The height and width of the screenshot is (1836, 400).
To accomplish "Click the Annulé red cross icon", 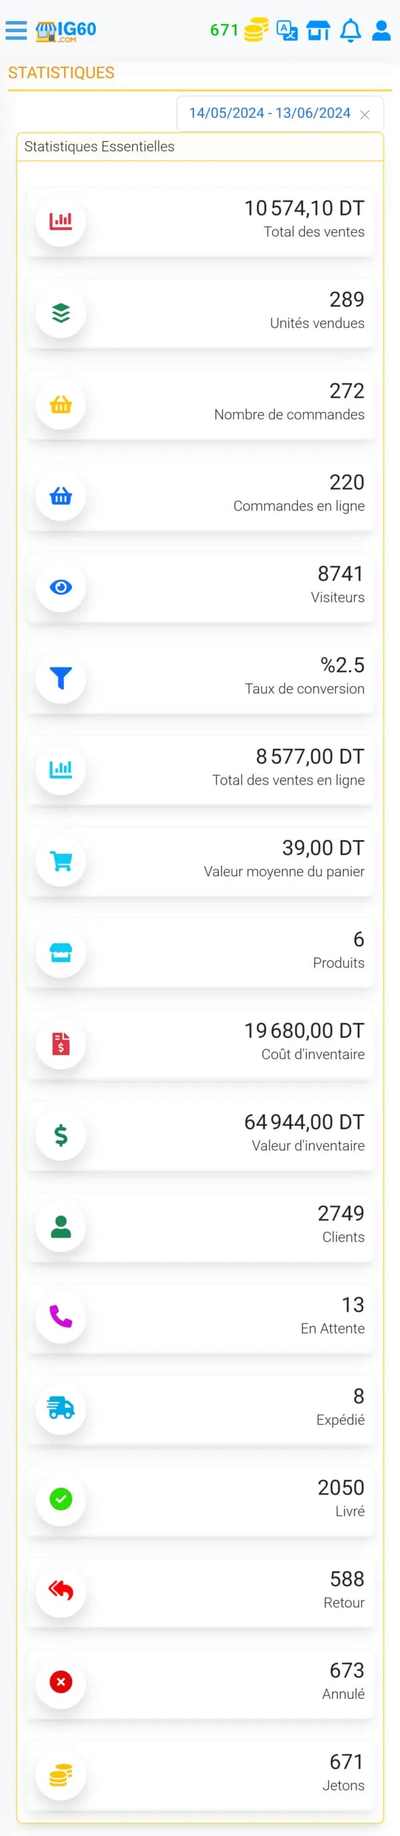I will (61, 1682).
